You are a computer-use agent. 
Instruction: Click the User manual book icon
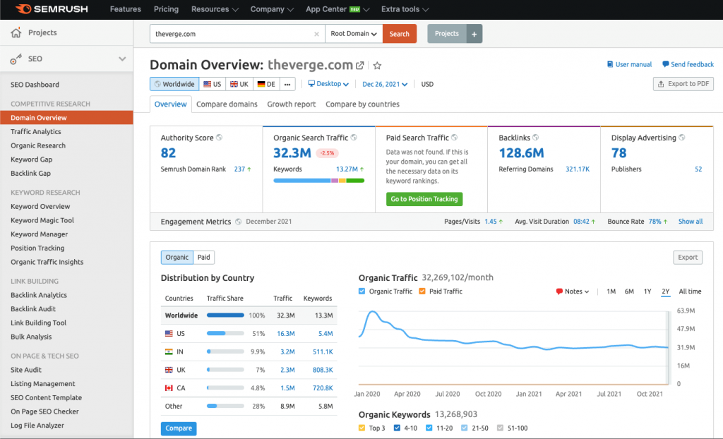click(610, 64)
